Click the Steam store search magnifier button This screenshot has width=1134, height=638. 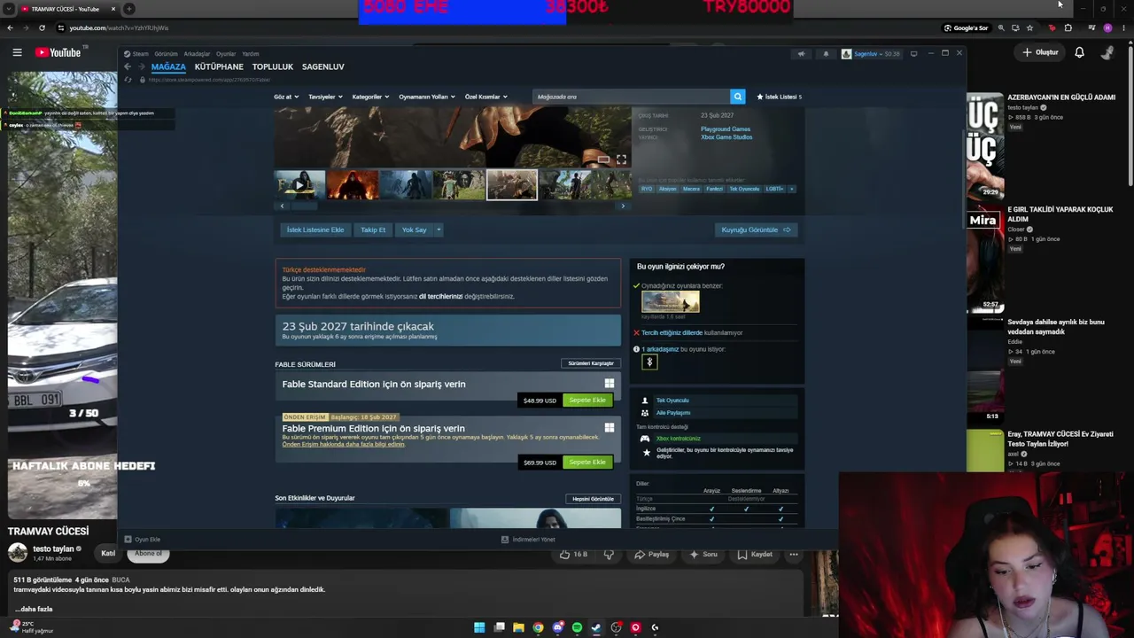click(x=737, y=97)
